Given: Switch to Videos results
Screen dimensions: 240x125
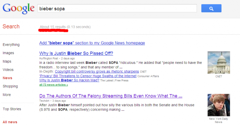Looking at the screenshot, I should (x=8, y=70).
